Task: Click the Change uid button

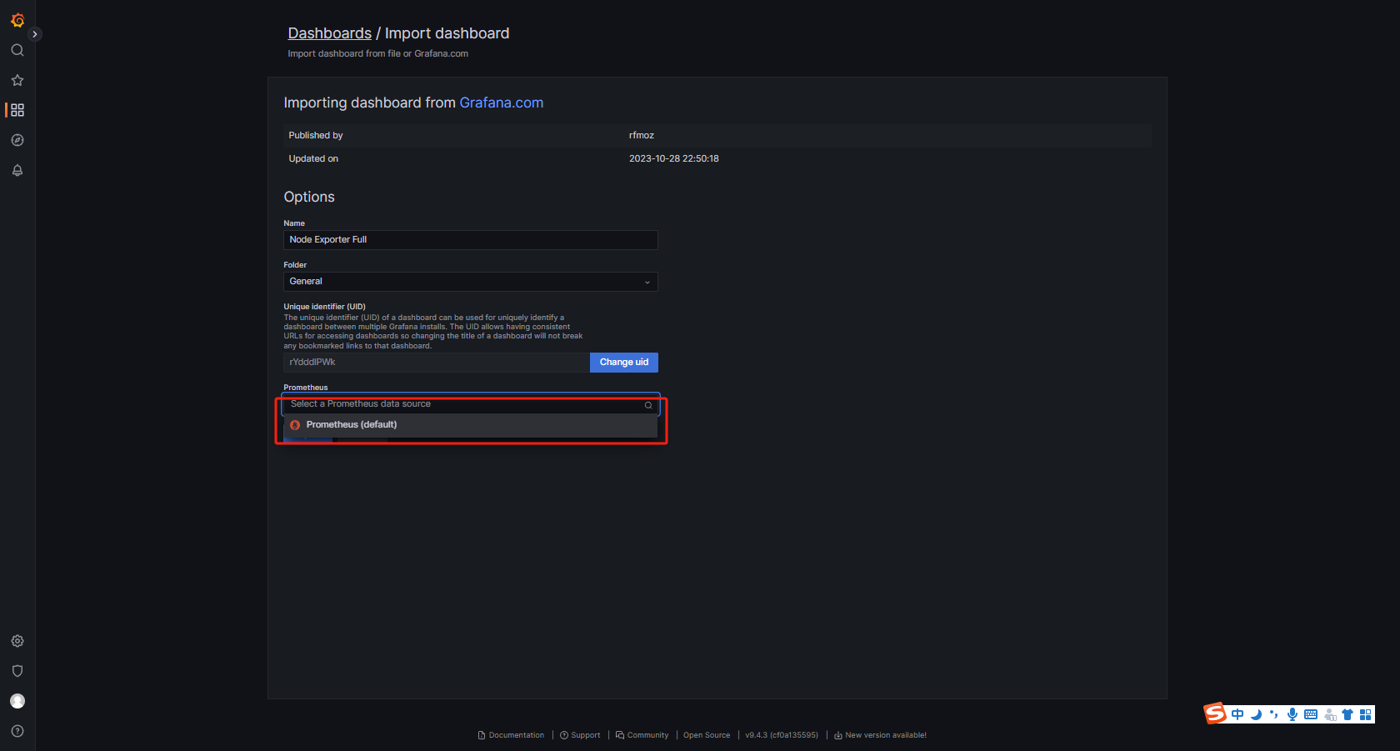Action: [x=624, y=363]
